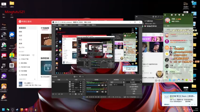The width and height of the screenshot is (200, 112).
Task: Remove the selected source in OBS Sources panel
Action: click(73, 94)
